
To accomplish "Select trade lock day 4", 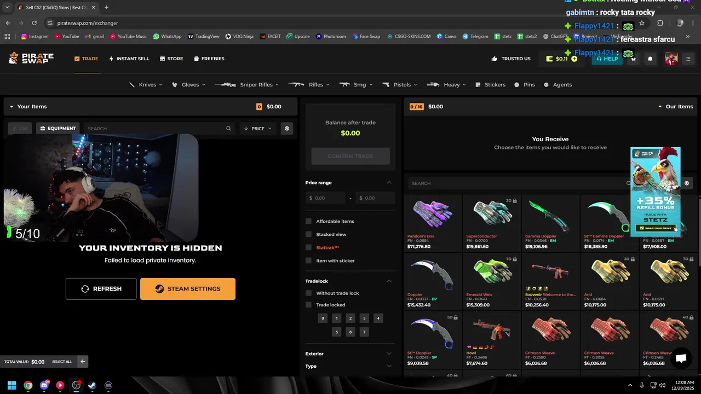I will pyautogui.click(x=378, y=318).
